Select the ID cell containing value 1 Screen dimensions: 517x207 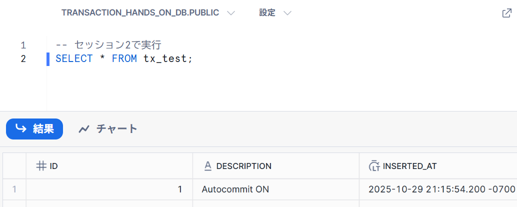point(109,189)
